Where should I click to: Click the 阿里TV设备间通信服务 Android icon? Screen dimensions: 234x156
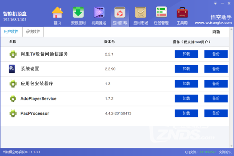coord(13,54)
